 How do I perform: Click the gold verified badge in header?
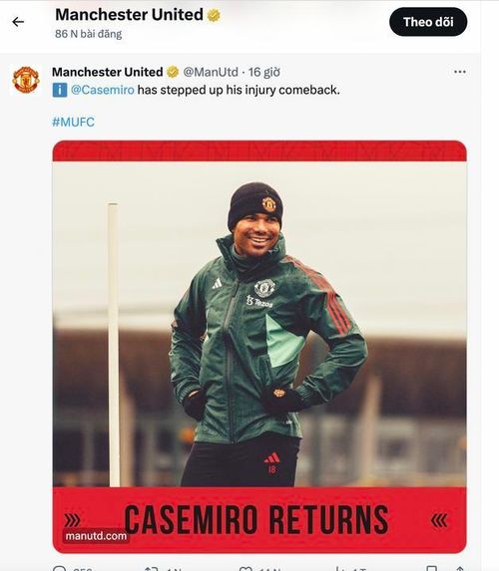(214, 15)
